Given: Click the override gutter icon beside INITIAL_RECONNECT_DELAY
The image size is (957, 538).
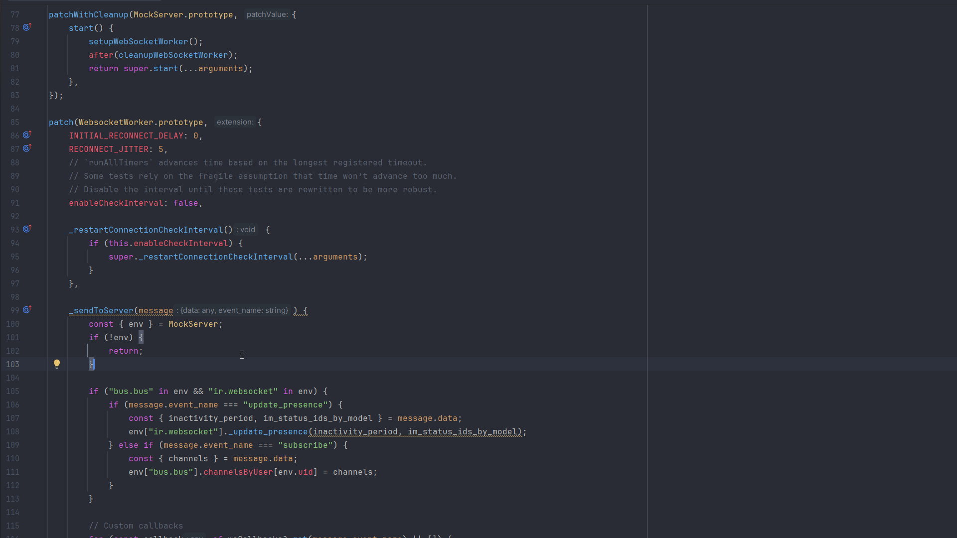Looking at the screenshot, I should coord(27,135).
